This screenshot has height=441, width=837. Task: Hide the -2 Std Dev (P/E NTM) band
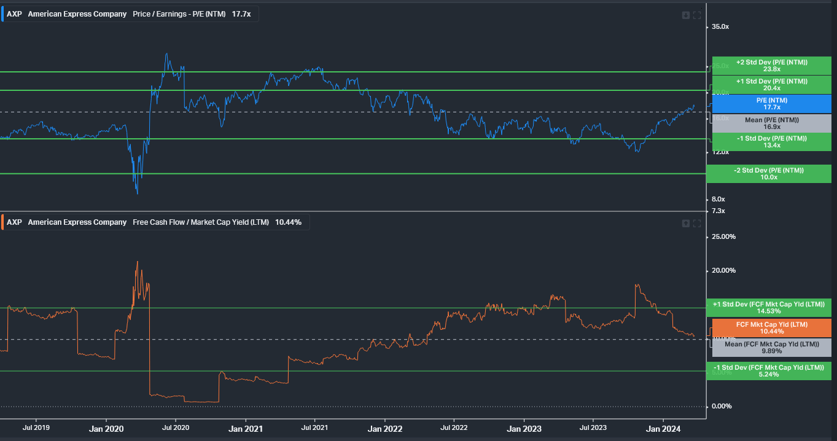click(x=769, y=173)
